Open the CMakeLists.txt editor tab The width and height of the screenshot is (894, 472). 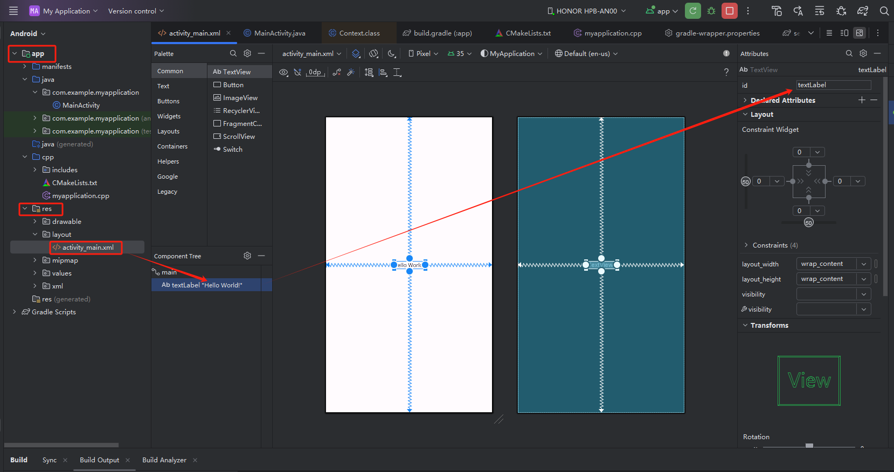pos(523,33)
